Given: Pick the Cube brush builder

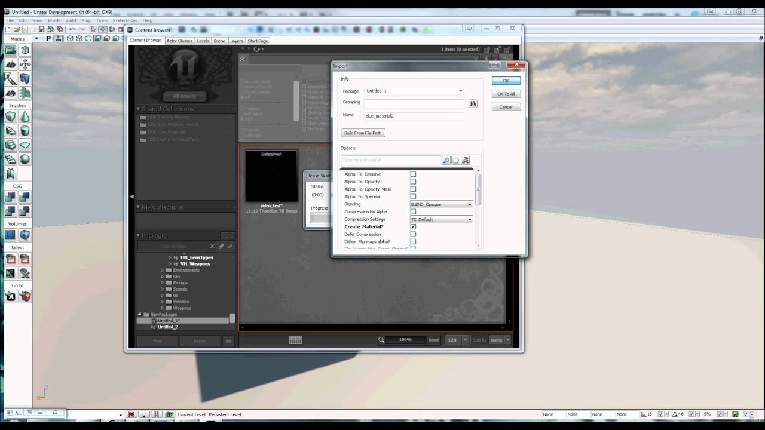Looking at the screenshot, I should [11, 116].
